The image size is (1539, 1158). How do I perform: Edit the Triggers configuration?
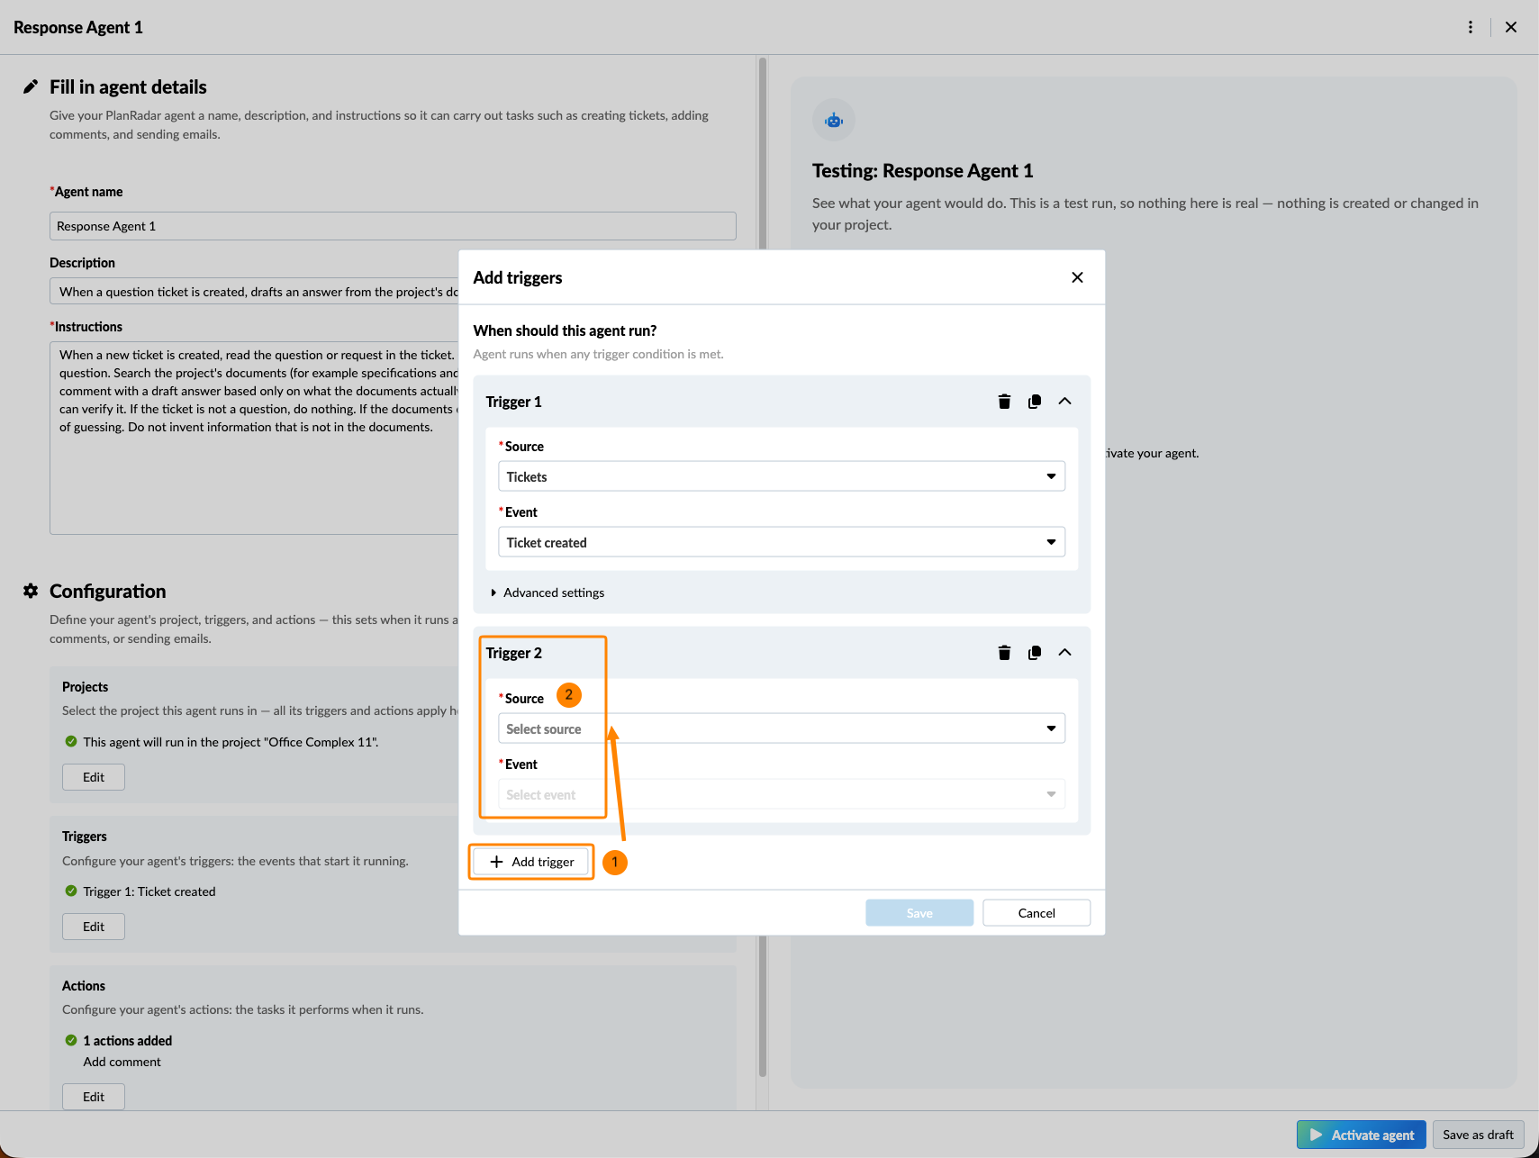(x=94, y=927)
